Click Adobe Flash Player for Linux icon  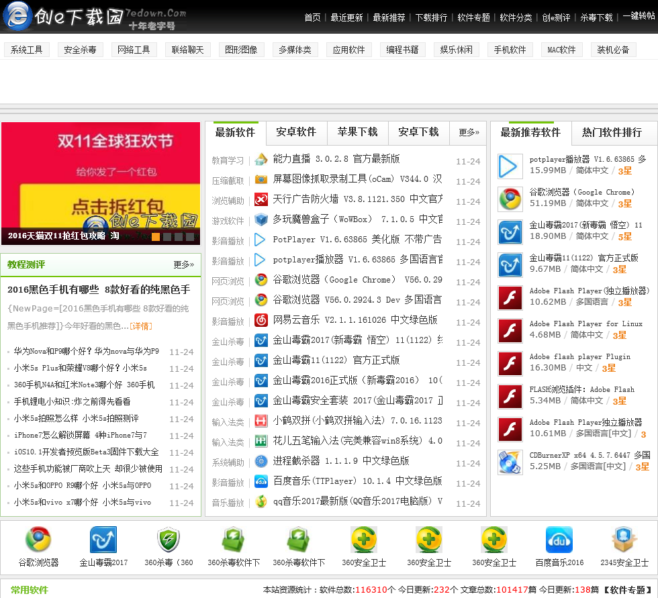click(510, 331)
